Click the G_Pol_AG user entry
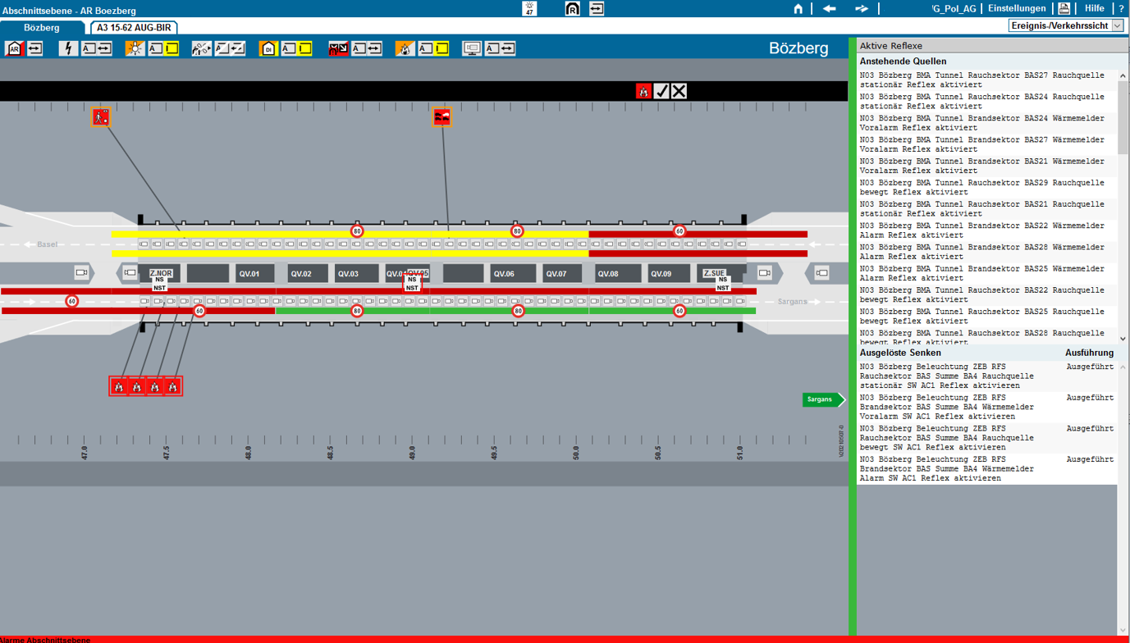This screenshot has width=1130, height=643. pyautogui.click(x=954, y=8)
